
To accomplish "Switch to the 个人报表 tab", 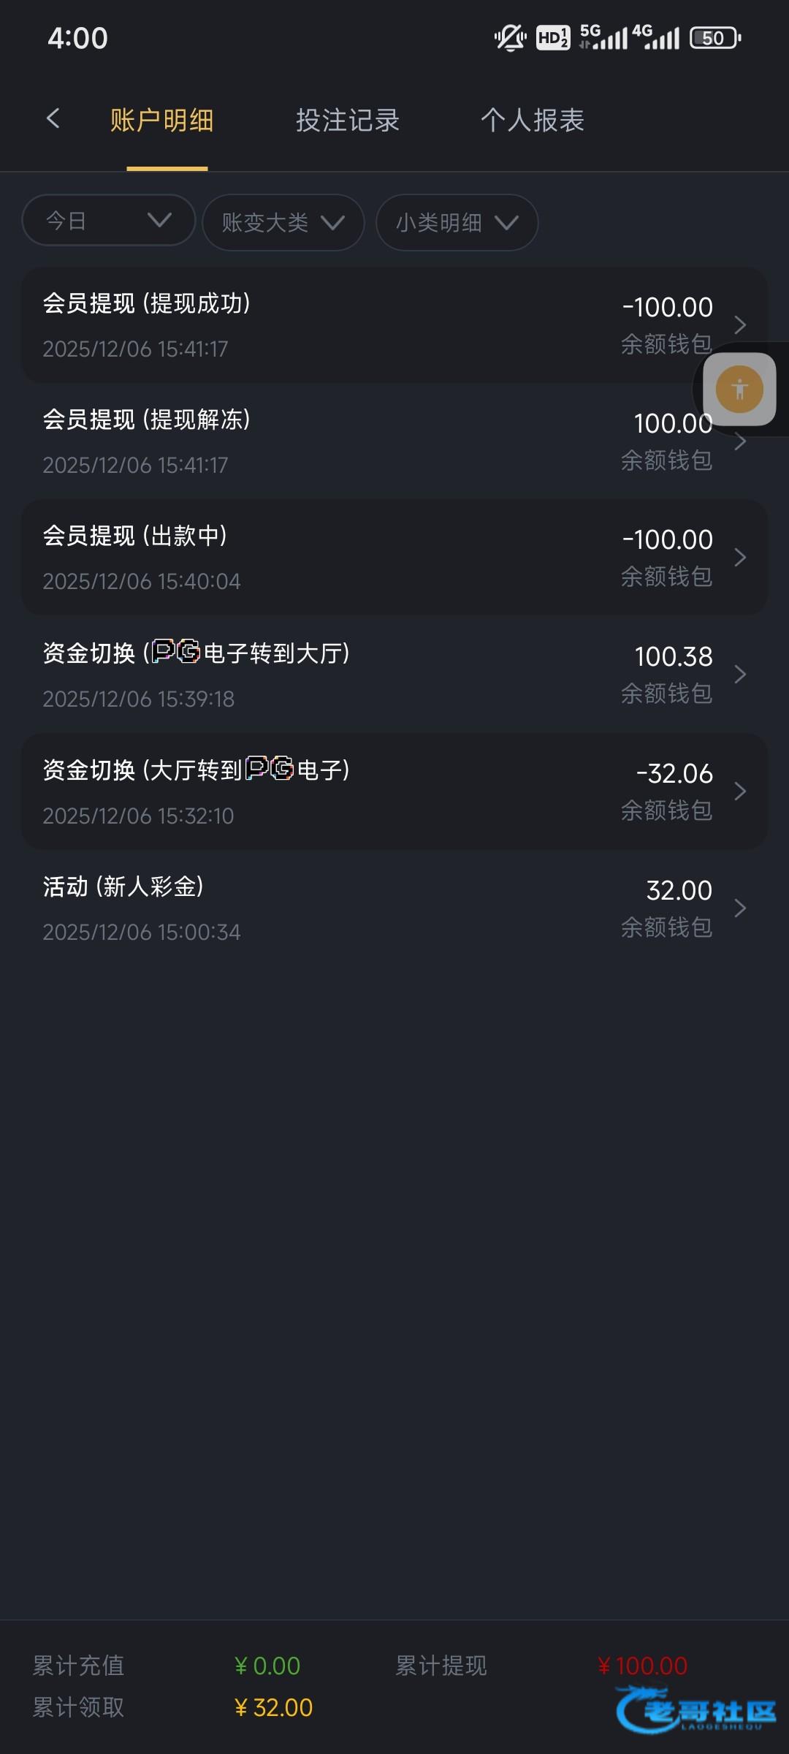I will [533, 121].
